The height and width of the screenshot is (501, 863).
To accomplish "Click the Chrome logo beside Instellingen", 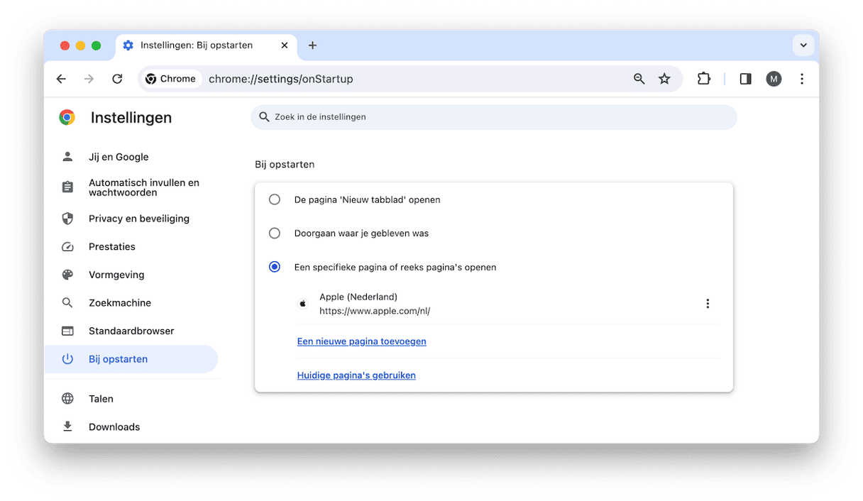I will 67,118.
